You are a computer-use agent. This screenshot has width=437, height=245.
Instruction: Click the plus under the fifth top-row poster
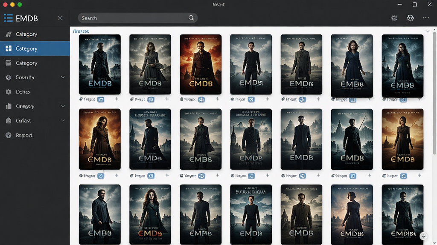(318, 99)
